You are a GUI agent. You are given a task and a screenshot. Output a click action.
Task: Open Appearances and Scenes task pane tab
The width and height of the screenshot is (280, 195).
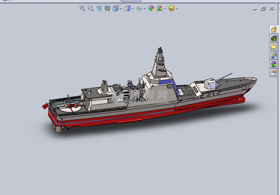(273, 64)
